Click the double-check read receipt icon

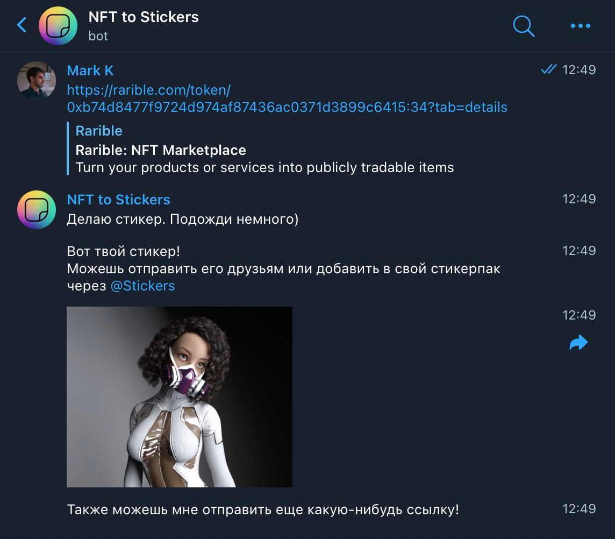pyautogui.click(x=548, y=70)
